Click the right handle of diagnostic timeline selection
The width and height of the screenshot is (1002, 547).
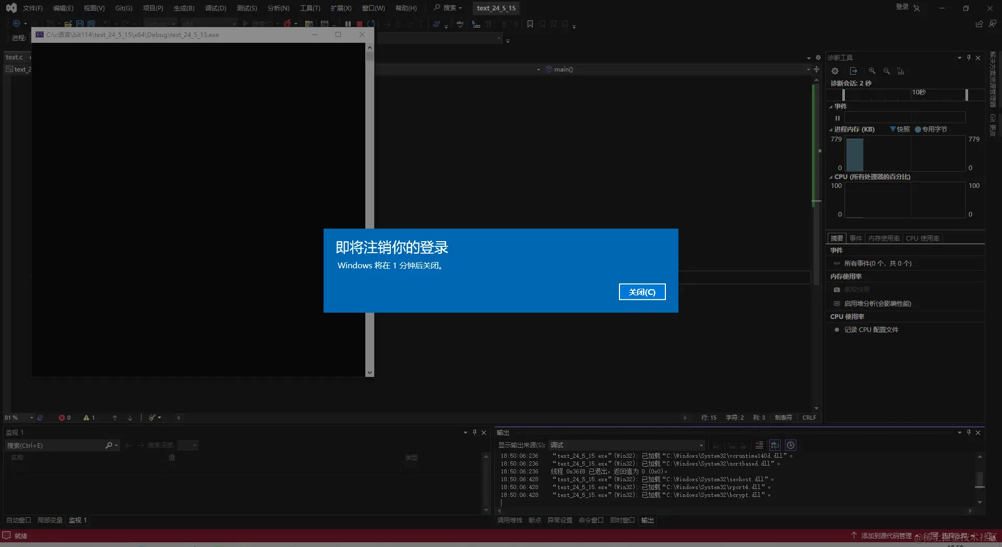coord(967,94)
